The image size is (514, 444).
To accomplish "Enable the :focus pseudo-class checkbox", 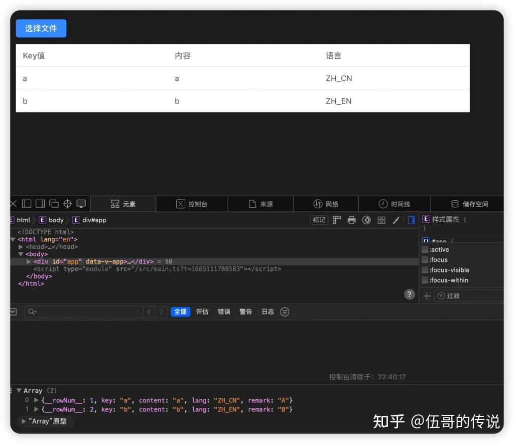I will (425, 259).
